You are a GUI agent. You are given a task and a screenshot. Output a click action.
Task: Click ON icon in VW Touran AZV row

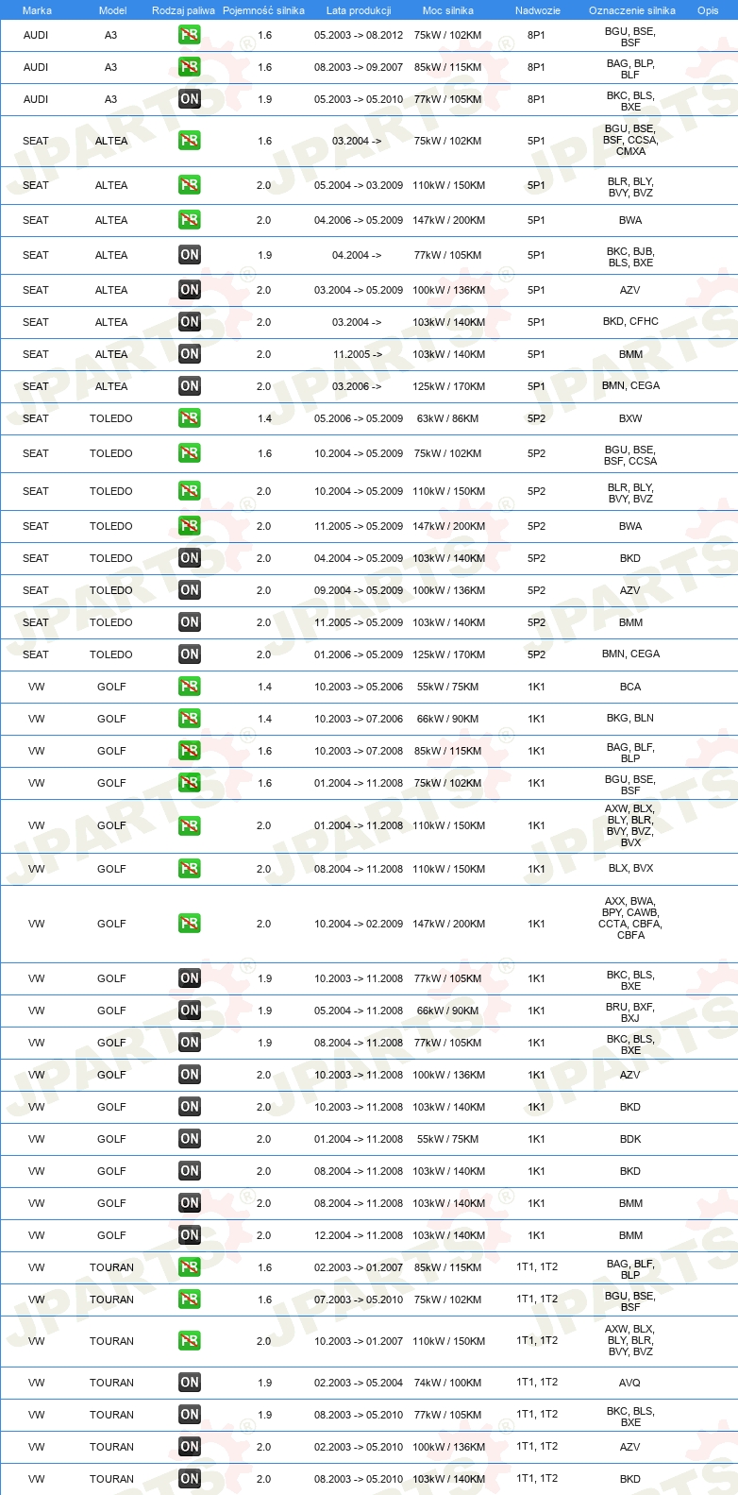(190, 1447)
